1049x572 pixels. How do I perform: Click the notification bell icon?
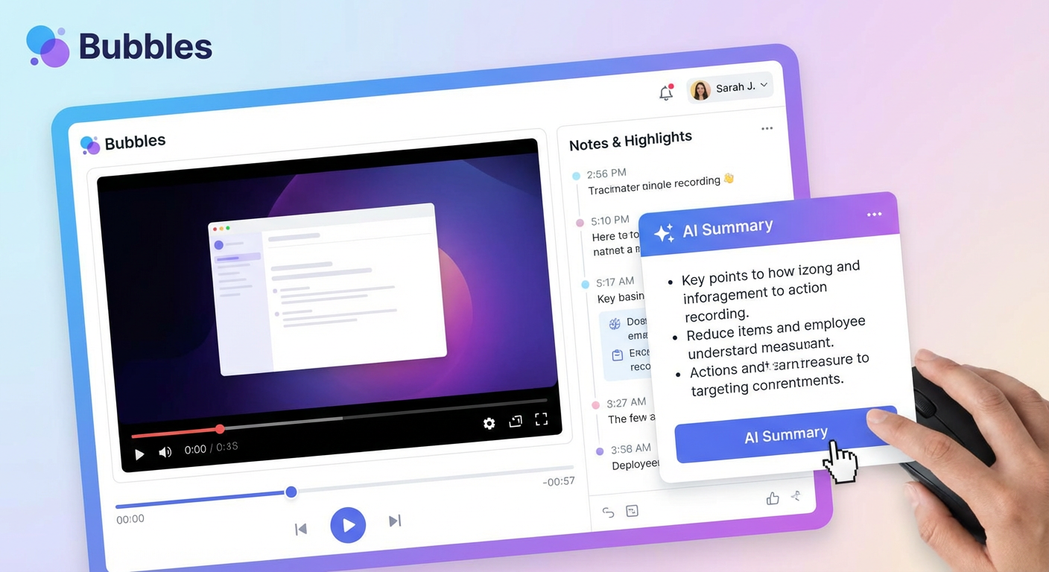tap(666, 92)
